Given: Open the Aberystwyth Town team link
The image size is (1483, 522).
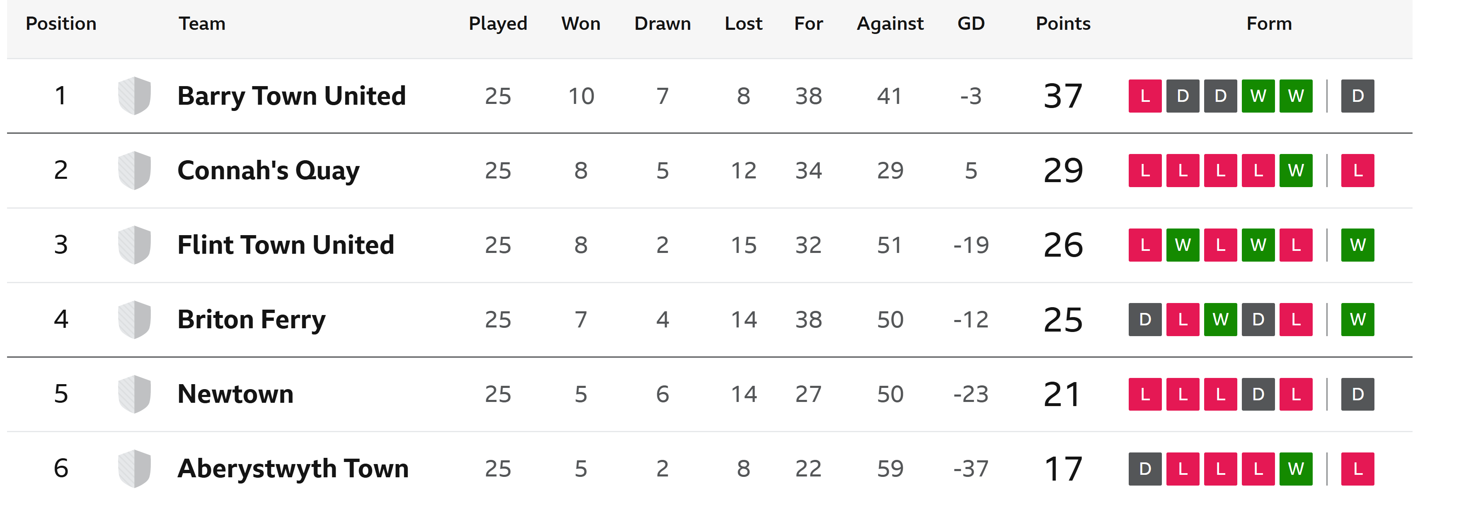Looking at the screenshot, I should 293,469.
